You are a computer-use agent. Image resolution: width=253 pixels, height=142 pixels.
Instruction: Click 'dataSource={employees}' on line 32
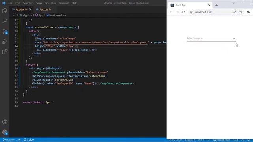(49, 76)
